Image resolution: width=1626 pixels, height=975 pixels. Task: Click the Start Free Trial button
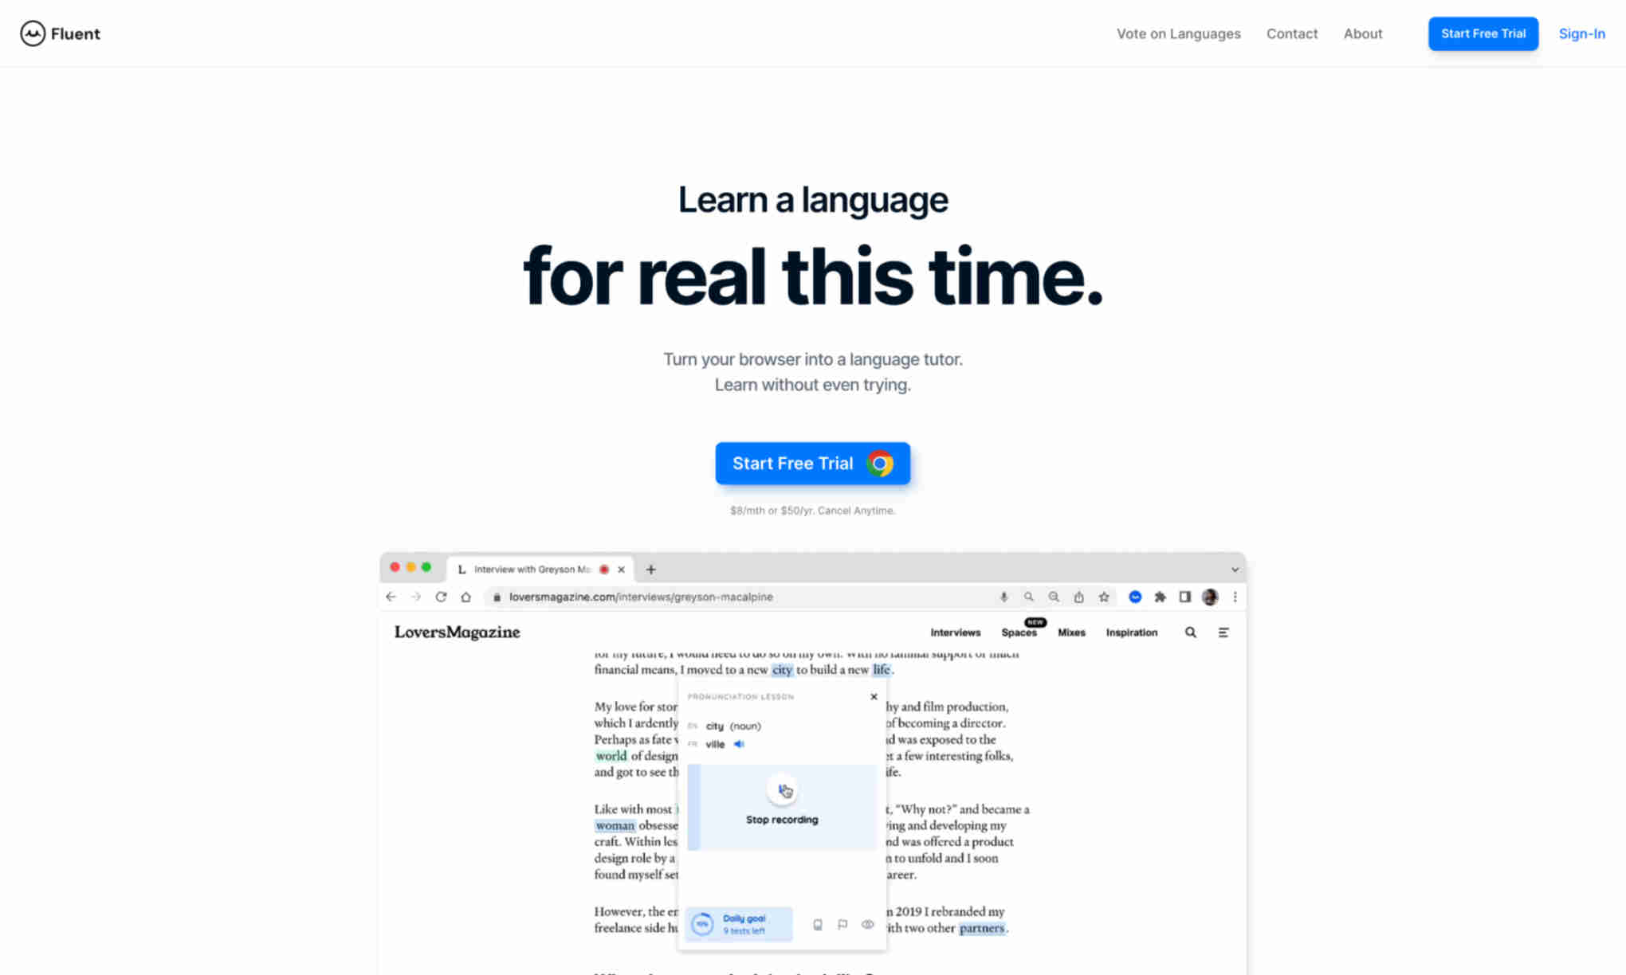click(x=813, y=463)
